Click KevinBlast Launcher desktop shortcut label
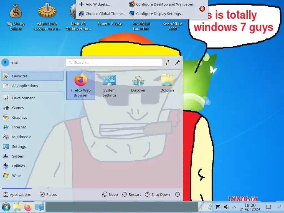284x213 pixels. pyautogui.click(x=141, y=26)
